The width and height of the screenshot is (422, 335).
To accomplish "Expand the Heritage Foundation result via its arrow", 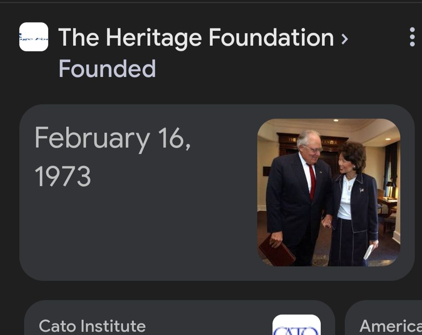I will pyautogui.click(x=345, y=38).
